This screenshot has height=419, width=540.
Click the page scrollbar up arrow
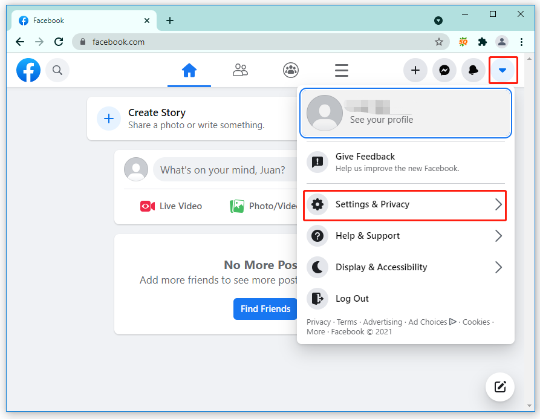(x=529, y=59)
